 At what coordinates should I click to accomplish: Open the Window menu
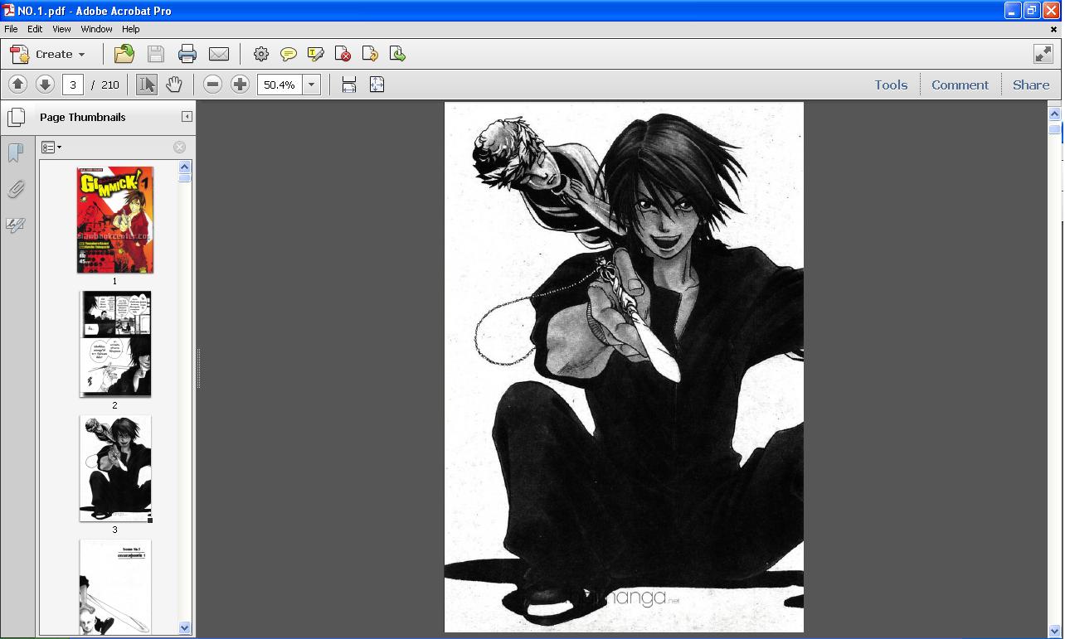pos(96,29)
